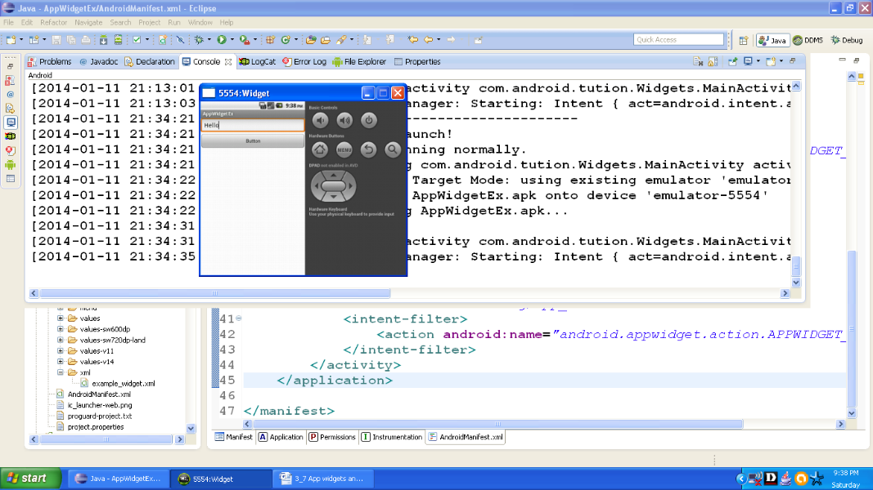Open the Refactor menu
The width and height of the screenshot is (873, 490).
tap(53, 23)
